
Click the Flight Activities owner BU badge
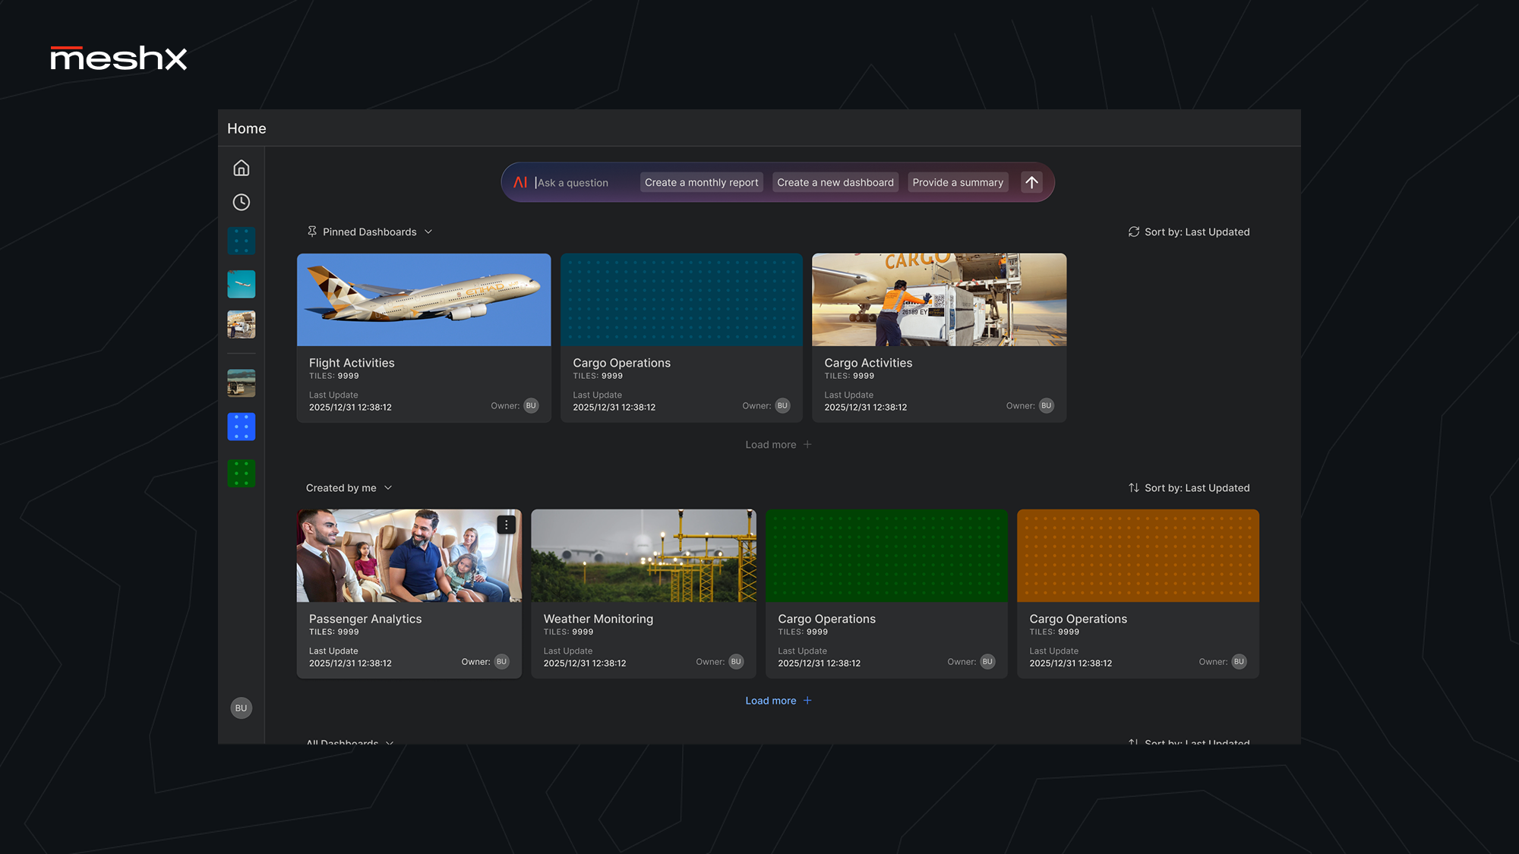tap(531, 405)
